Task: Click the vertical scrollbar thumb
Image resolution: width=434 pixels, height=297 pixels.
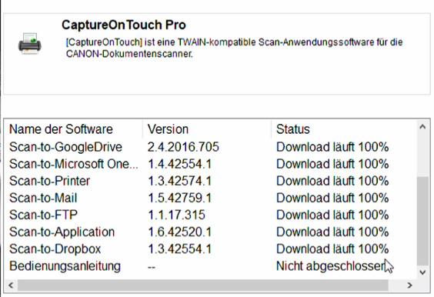Action: [x=422, y=221]
